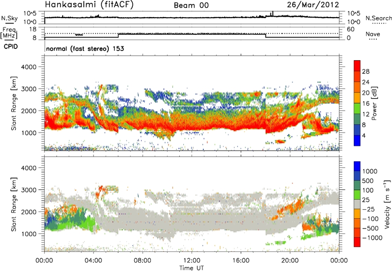Pick the red top segment of power colorbar
Image resolution: width=392 pixels, height=271 pixels.
pyautogui.click(x=357, y=66)
